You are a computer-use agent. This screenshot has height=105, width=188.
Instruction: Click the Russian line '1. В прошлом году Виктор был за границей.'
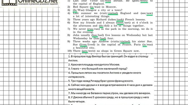point(96,56)
